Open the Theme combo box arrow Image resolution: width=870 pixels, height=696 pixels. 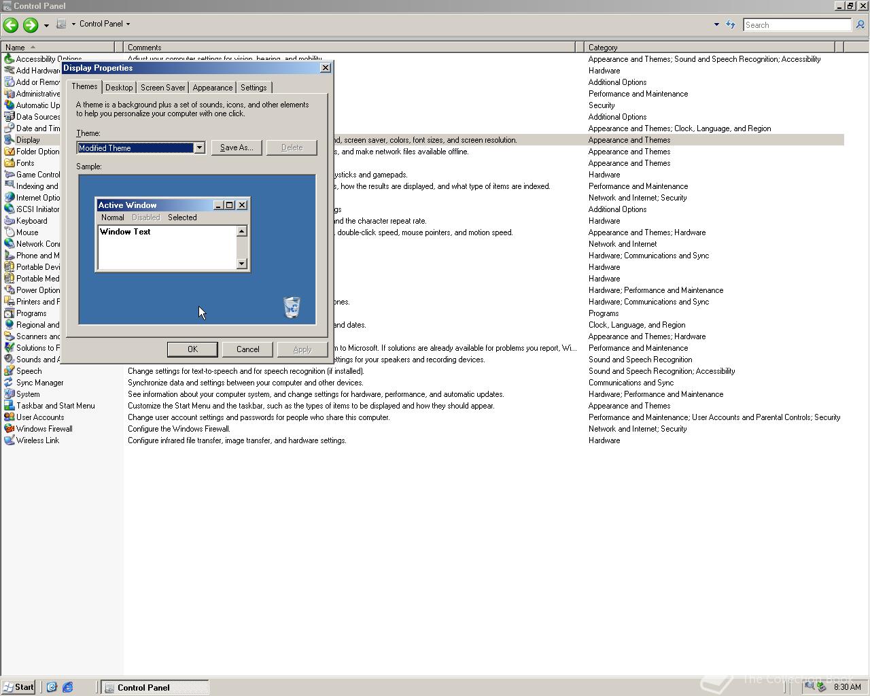[199, 147]
